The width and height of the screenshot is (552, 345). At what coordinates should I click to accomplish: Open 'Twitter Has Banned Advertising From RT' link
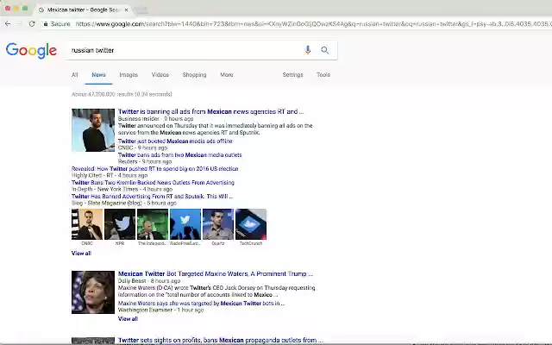[x=152, y=196]
